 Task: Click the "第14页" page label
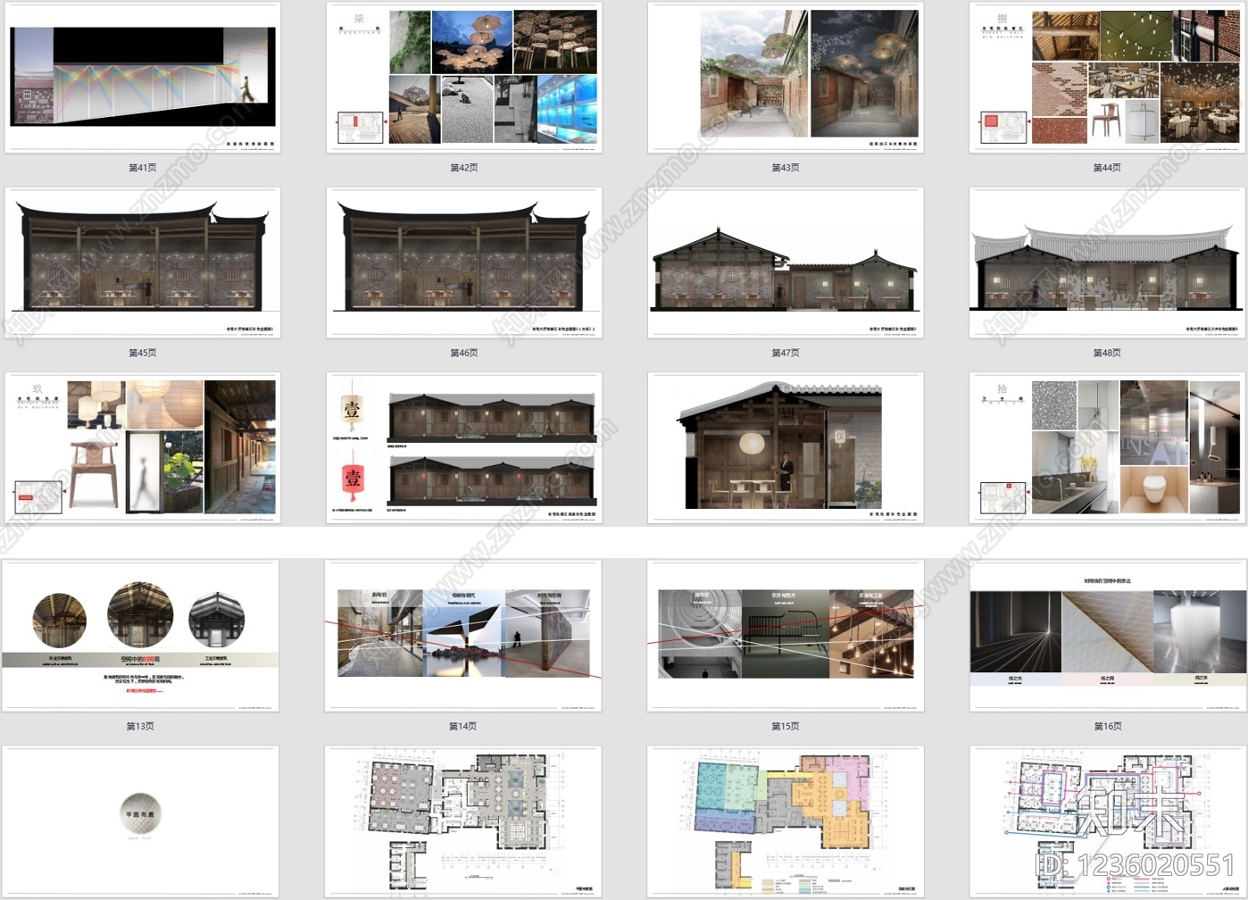(x=462, y=727)
